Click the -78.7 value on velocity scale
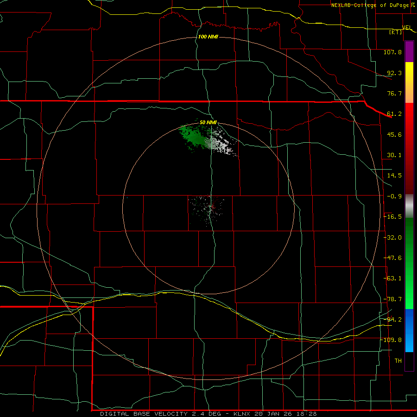This screenshot has width=417, height=417. point(392,299)
